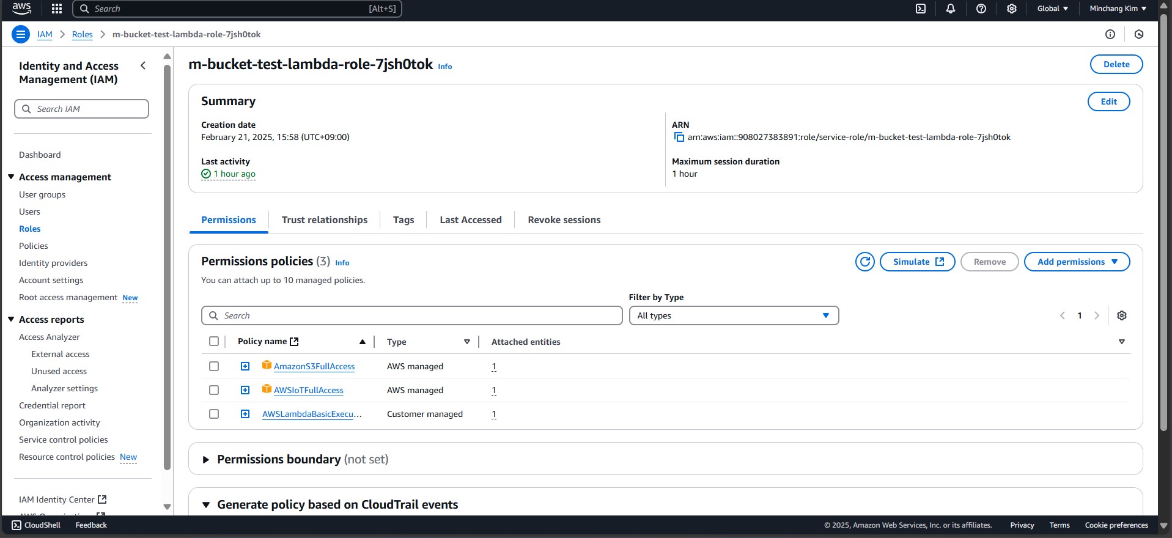Image resolution: width=1172 pixels, height=538 pixels.
Task: Select all policies checkbox in header
Action: click(214, 341)
